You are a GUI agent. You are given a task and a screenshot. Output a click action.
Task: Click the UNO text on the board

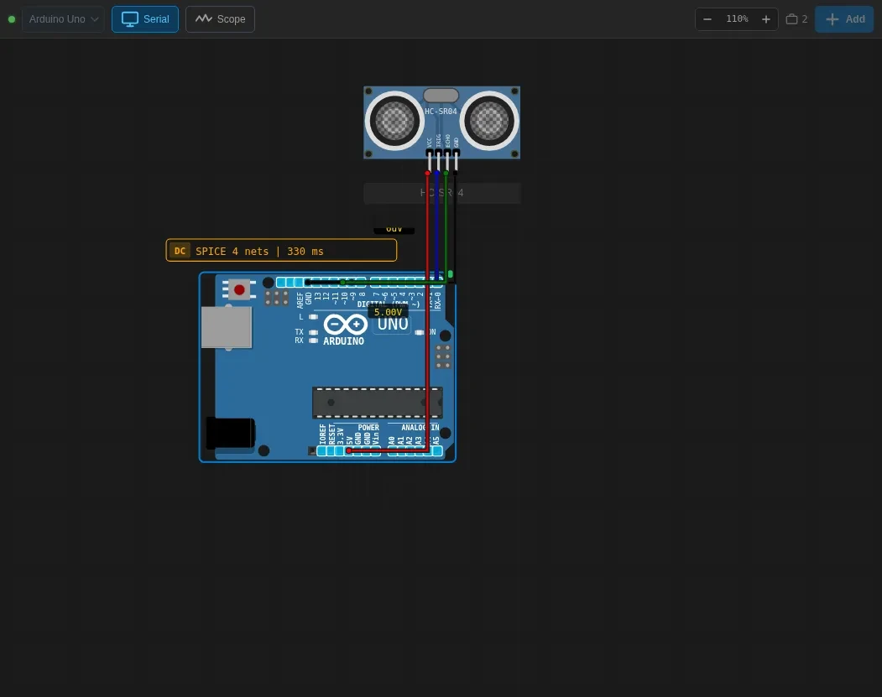click(393, 325)
